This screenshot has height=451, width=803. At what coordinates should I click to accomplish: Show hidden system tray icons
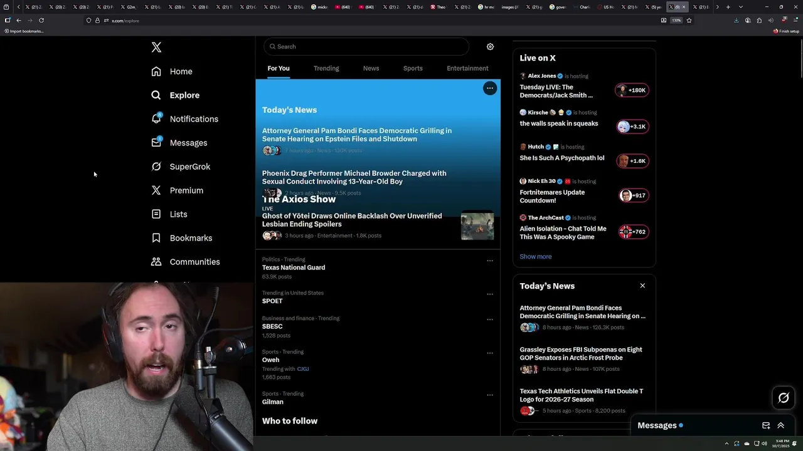pyautogui.click(x=726, y=443)
